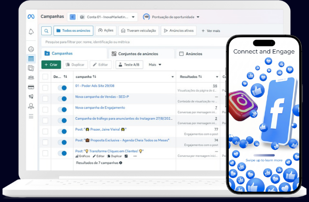Image resolution: width=309 pixels, height=202 pixels.
Task: Switch to the Campanhas tab
Action: (x=74, y=53)
